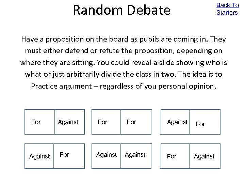
Task: Select bottom-right 'Against' cell in middle table
Action: pos(135,155)
